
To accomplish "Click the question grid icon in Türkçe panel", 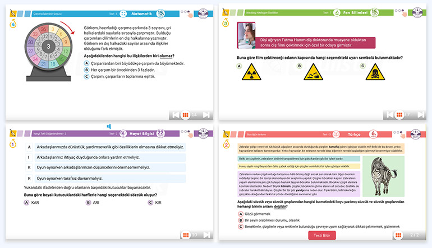I will (398, 235).
